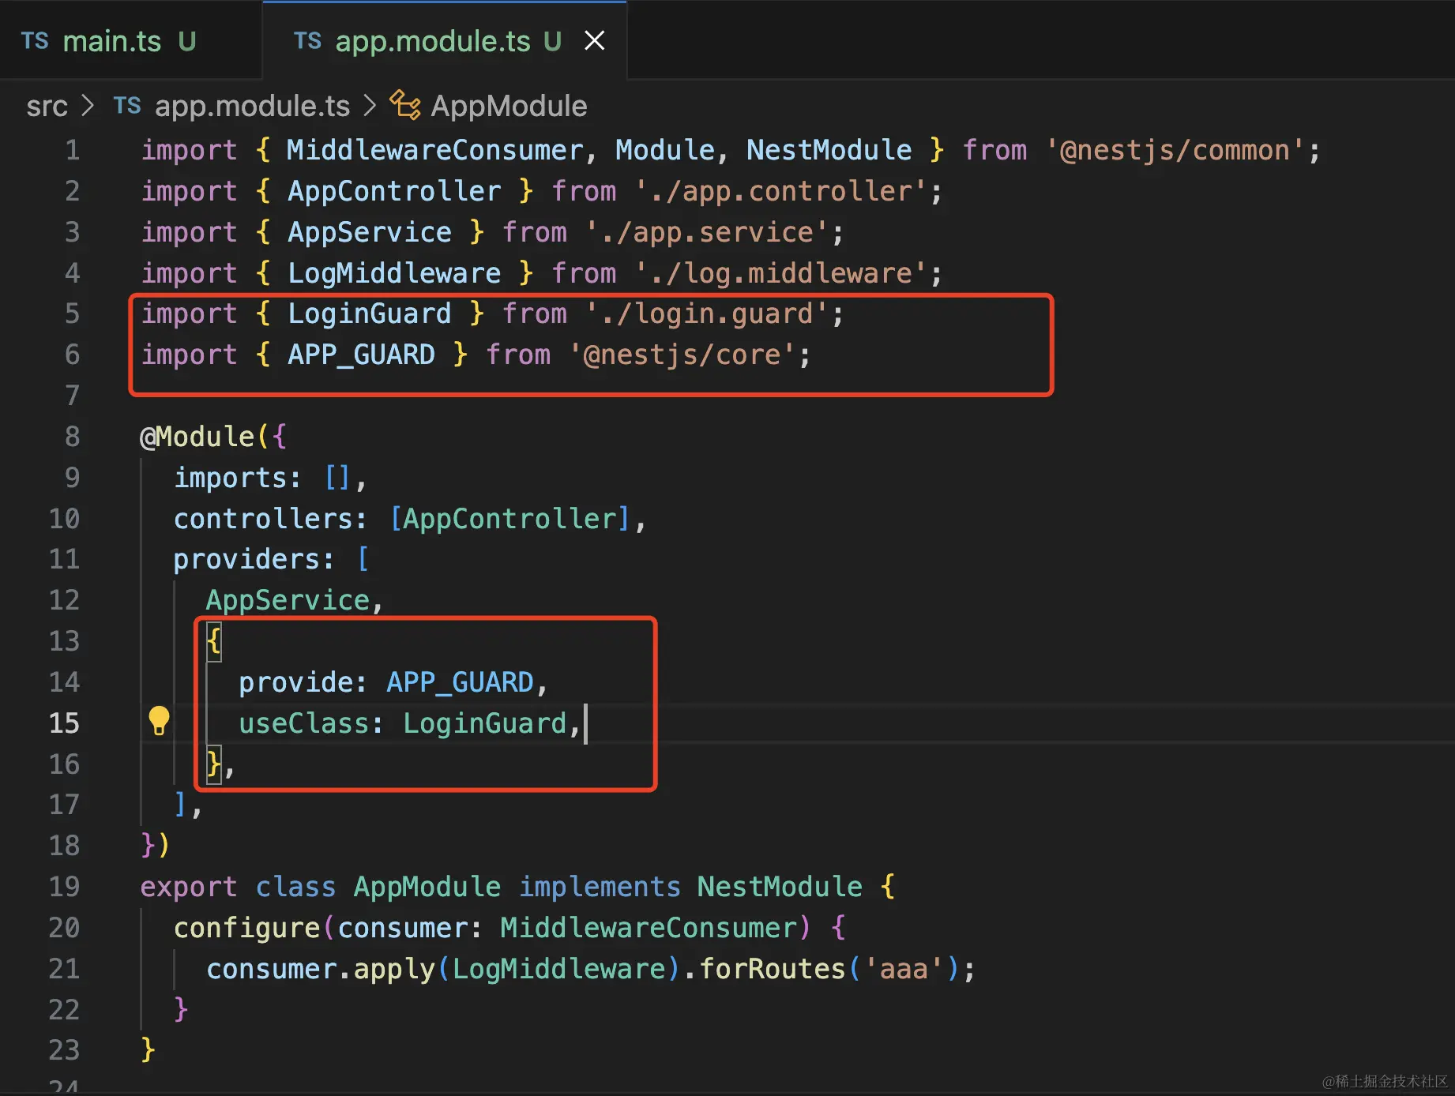Open the AppModule class breadcrumb
This screenshot has height=1096, width=1455.
point(509,106)
